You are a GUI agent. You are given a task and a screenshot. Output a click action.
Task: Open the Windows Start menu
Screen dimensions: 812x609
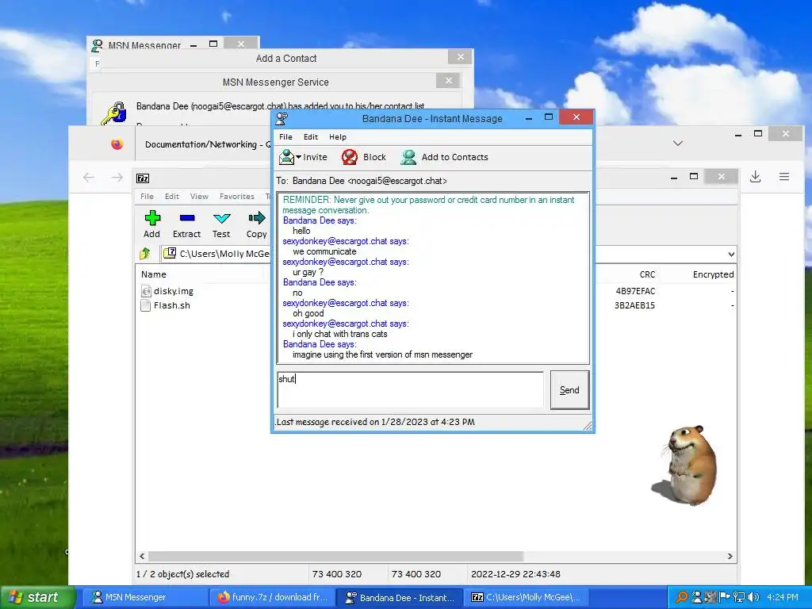coord(38,597)
